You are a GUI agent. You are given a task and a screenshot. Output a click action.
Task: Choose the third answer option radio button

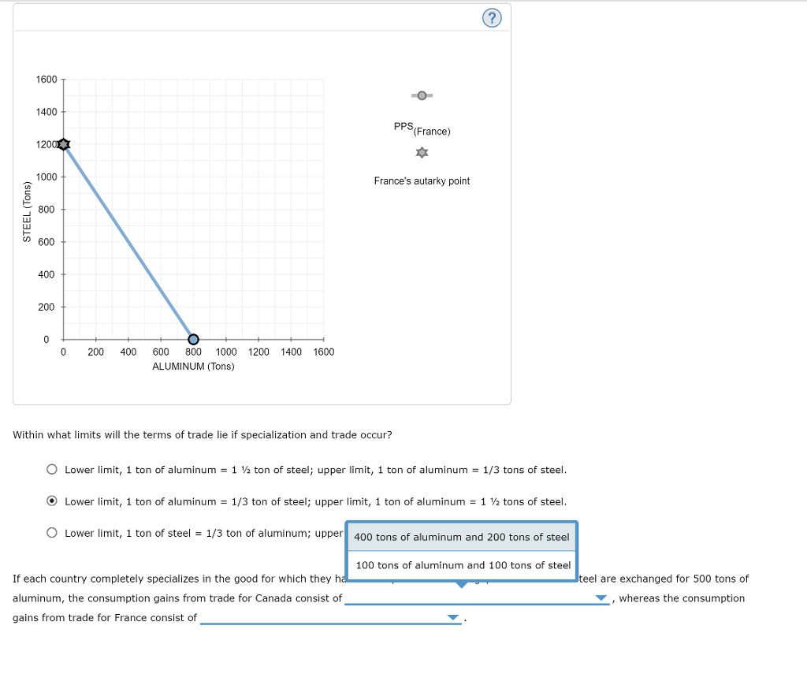click(51, 532)
